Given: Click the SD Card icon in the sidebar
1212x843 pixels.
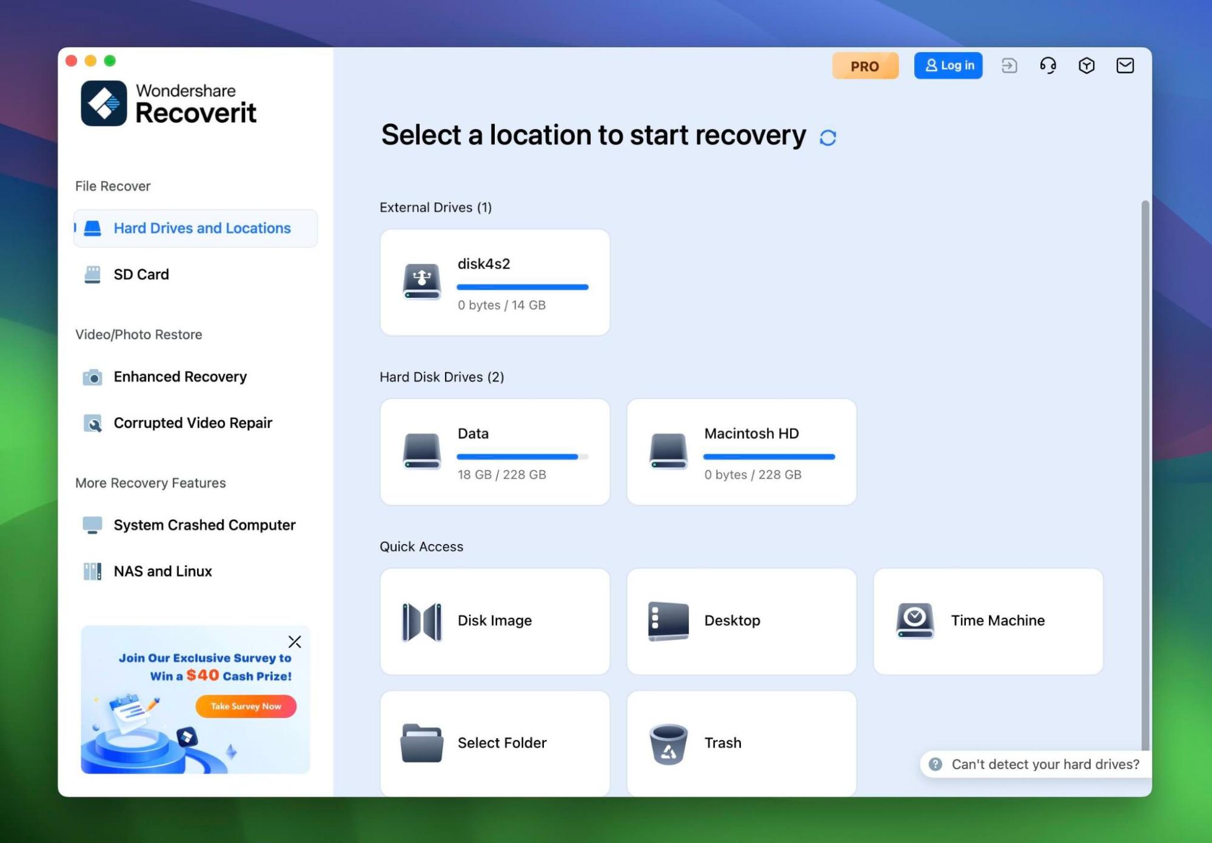Looking at the screenshot, I should (92, 274).
